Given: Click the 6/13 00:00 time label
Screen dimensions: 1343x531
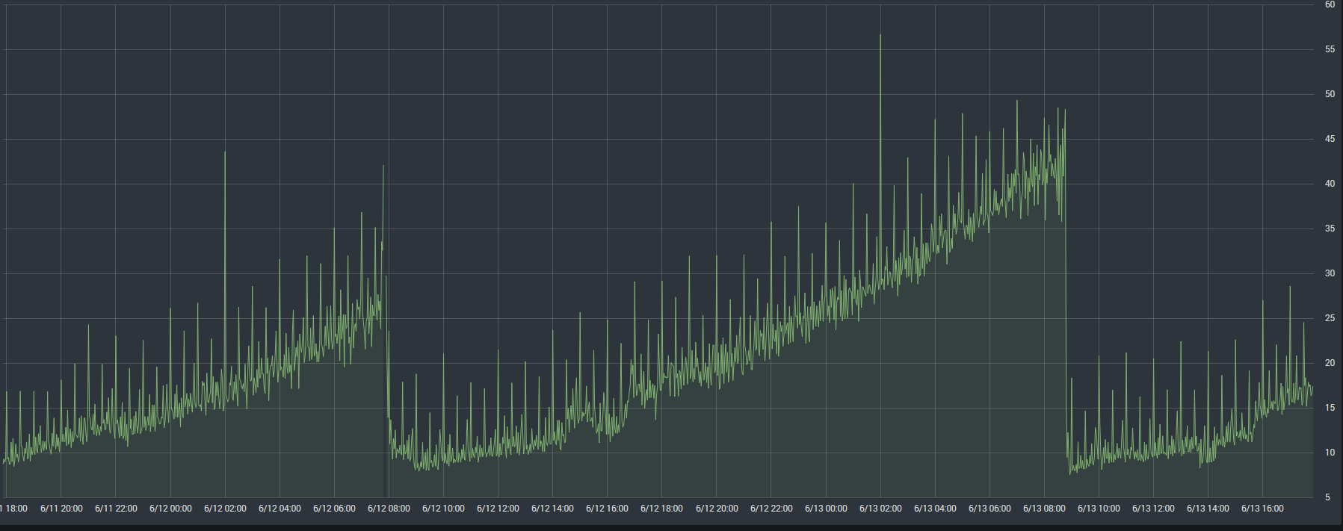Looking at the screenshot, I should [826, 509].
